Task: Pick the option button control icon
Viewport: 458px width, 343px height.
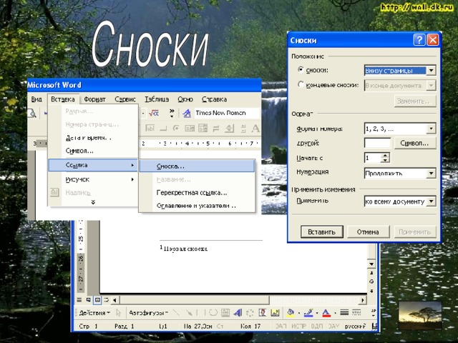Action: click(x=176, y=128)
